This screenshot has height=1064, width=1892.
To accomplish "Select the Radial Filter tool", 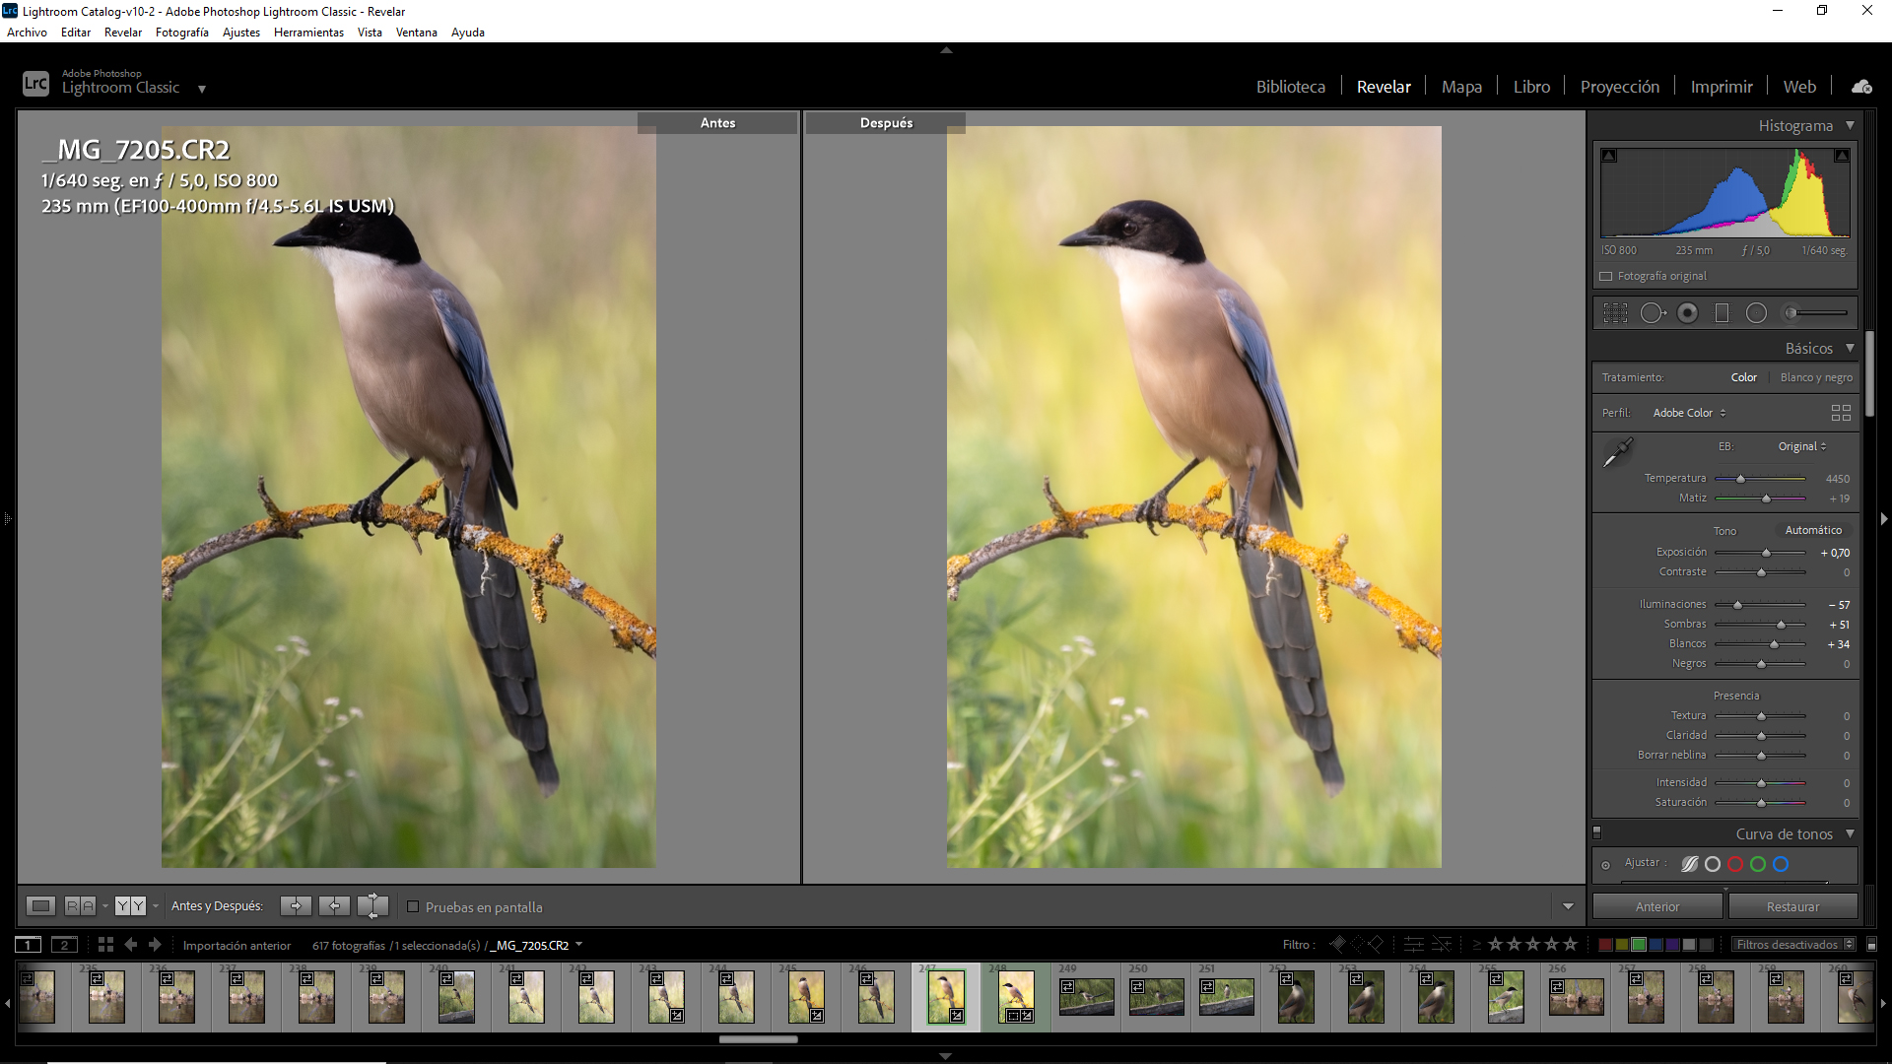I will click(x=1756, y=313).
